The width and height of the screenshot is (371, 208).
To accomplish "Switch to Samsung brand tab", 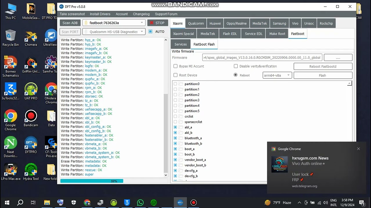I will pyautogui.click(x=279, y=23).
